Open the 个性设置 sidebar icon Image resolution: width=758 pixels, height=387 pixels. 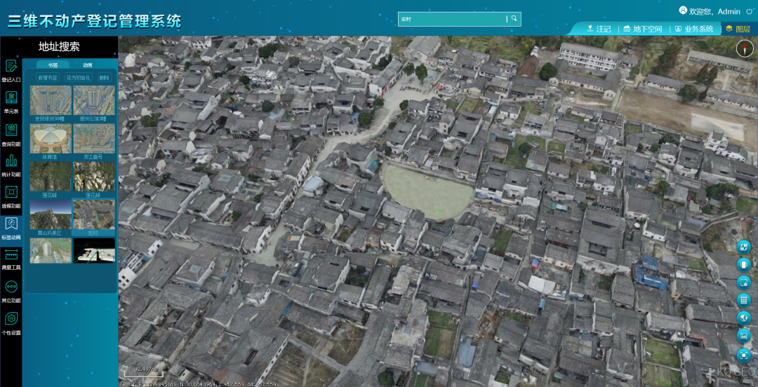11,319
